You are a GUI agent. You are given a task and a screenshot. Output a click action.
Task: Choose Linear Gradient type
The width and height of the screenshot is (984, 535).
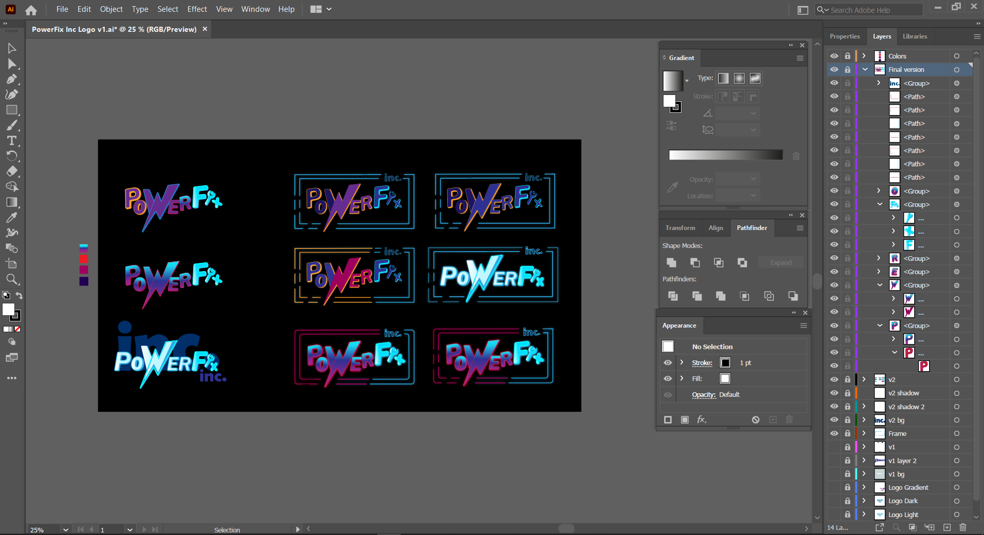pyautogui.click(x=723, y=78)
